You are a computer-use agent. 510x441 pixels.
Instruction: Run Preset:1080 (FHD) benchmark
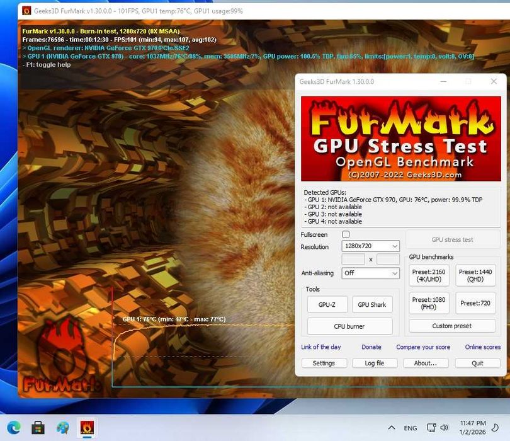pos(429,303)
